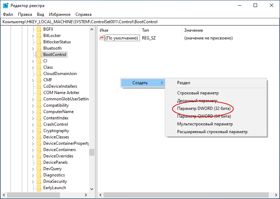
Task: Expand the Bluetooth key
Action: [x=33, y=48]
